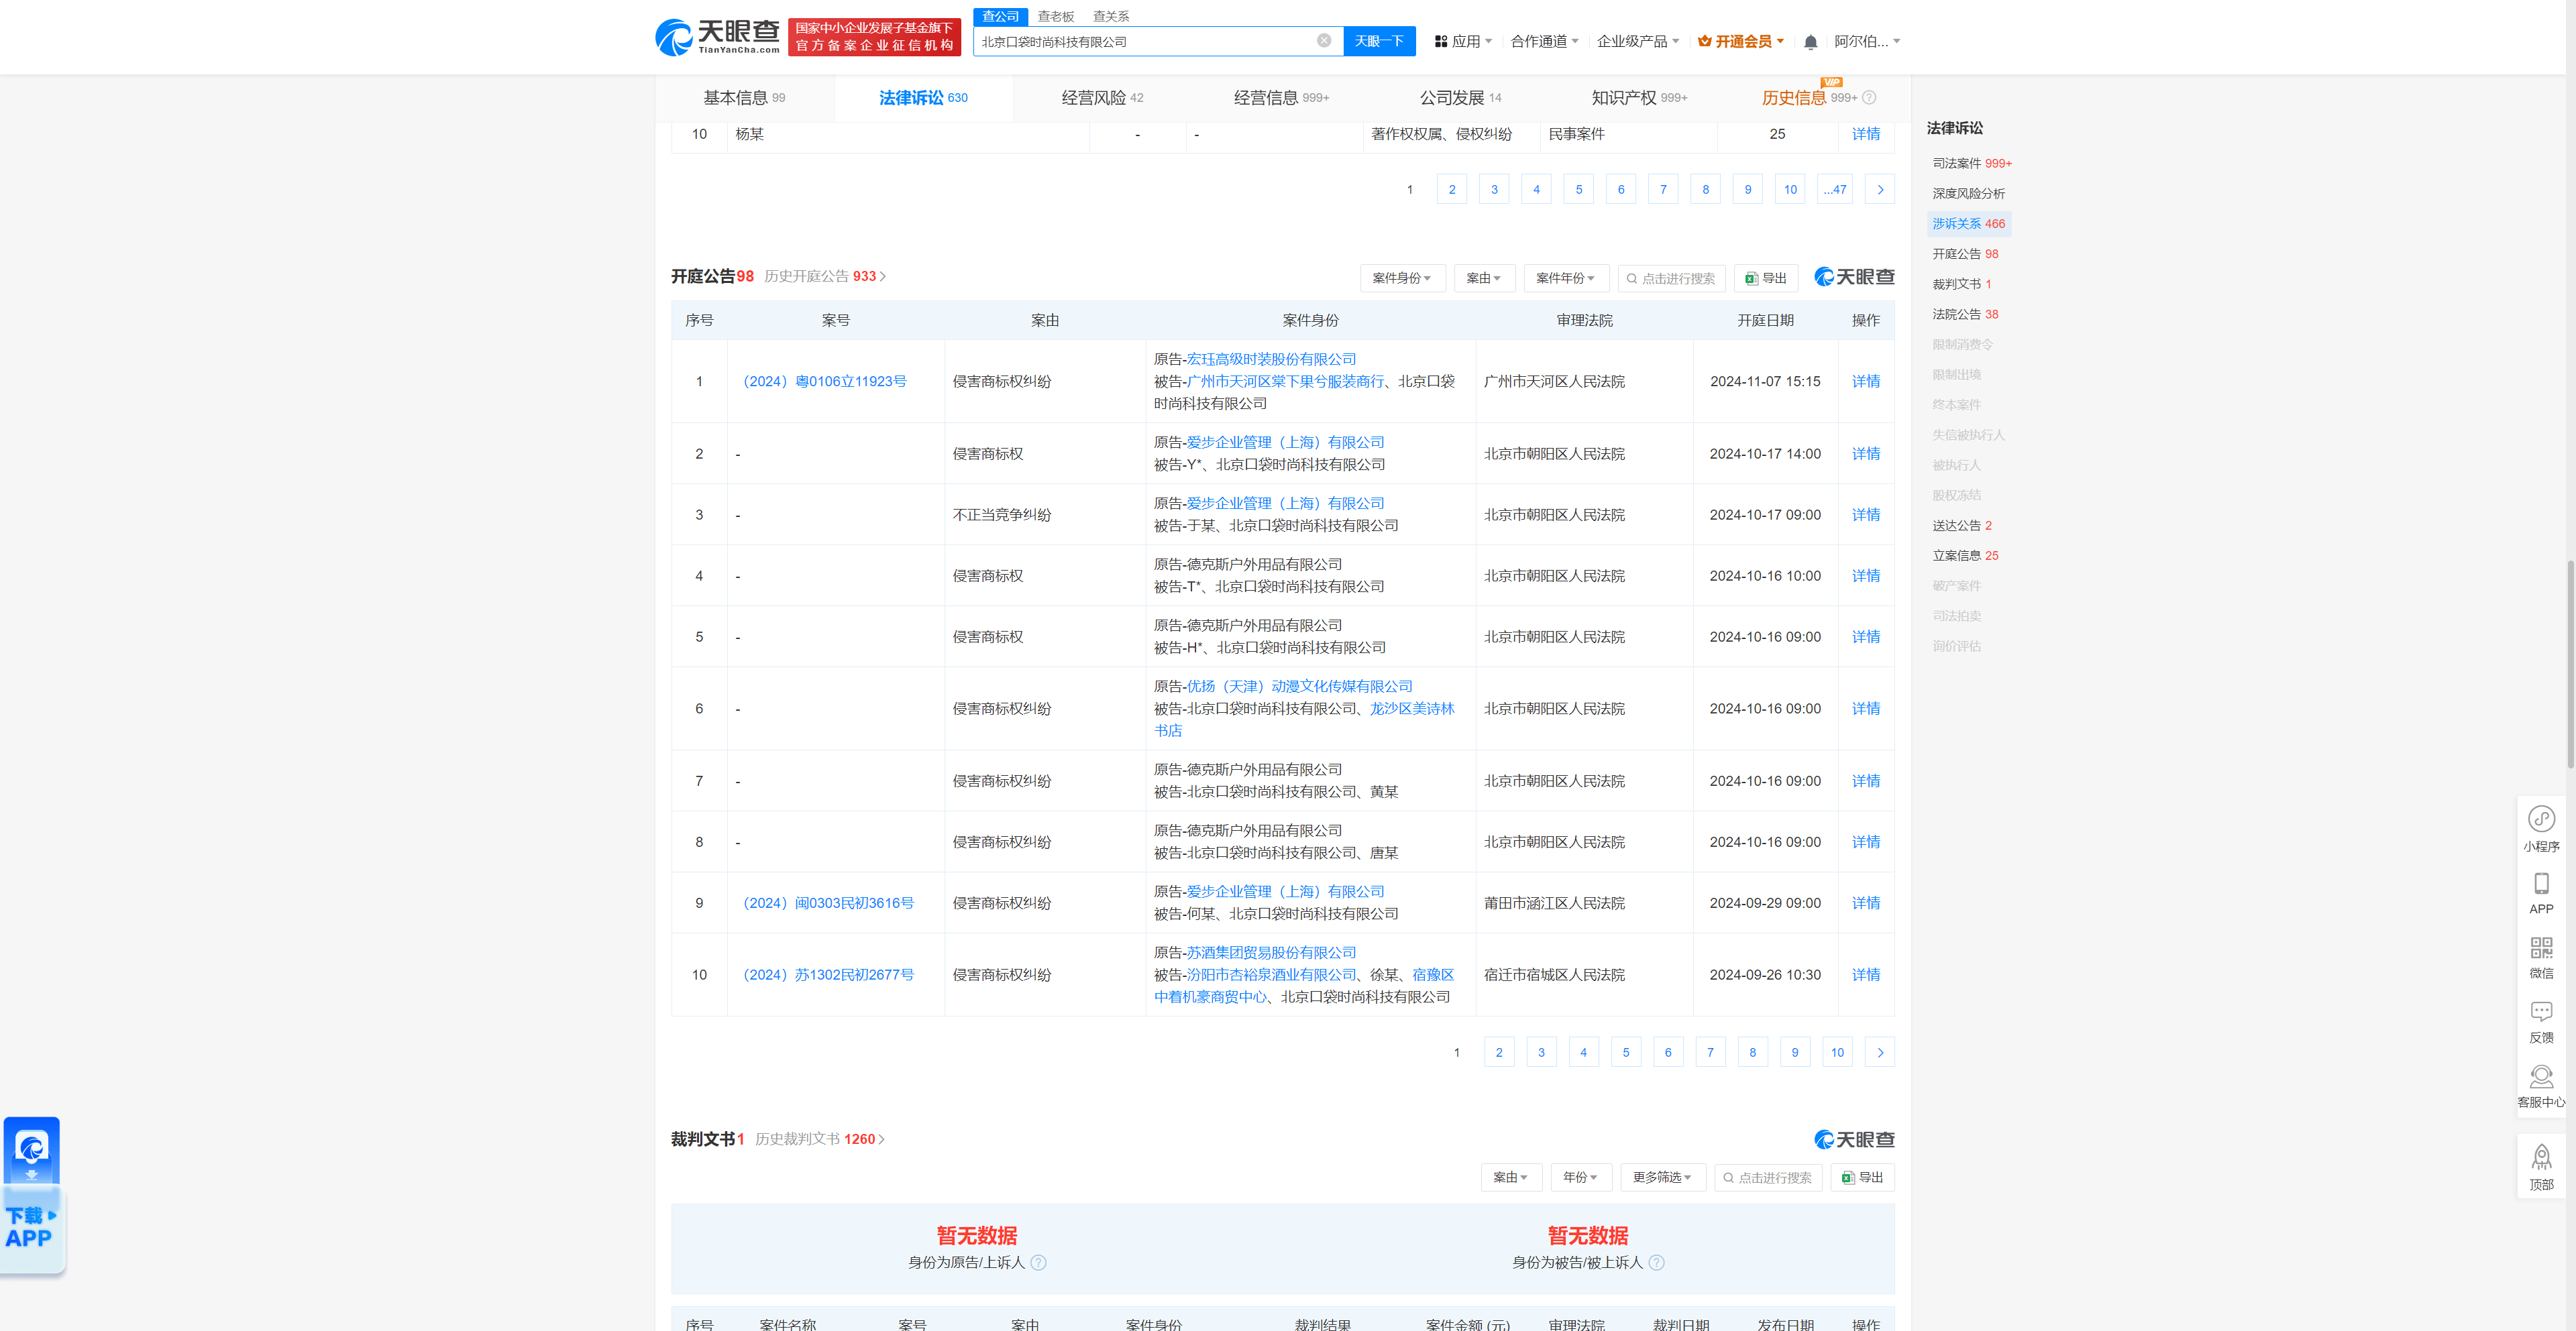Go to page 5 of 开庭公告
This screenshot has width=2576, height=1331.
pyautogui.click(x=1625, y=1052)
